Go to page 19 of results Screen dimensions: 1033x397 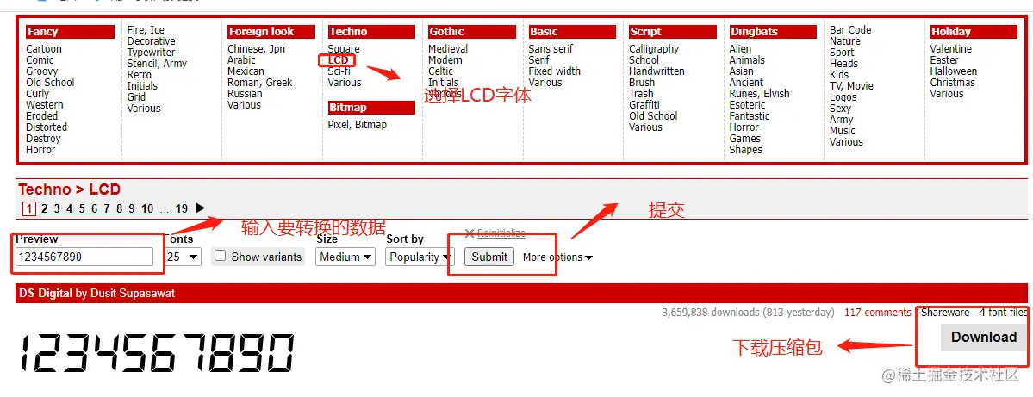coord(182,208)
